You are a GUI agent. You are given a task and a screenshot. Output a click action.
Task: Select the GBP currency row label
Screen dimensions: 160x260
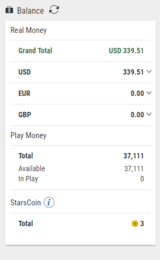tap(24, 115)
